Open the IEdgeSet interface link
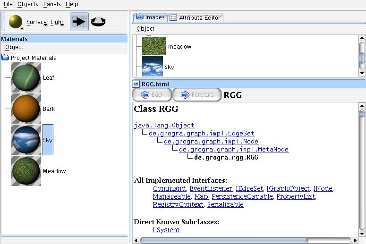Image resolution: width=366 pixels, height=244 pixels. point(249,188)
